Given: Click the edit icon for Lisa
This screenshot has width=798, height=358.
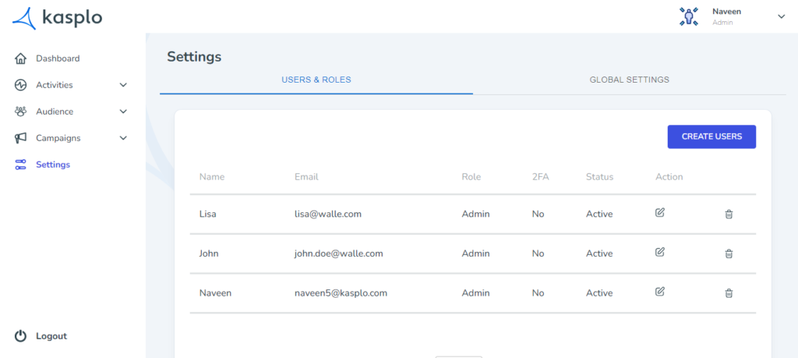Looking at the screenshot, I should click(x=659, y=212).
